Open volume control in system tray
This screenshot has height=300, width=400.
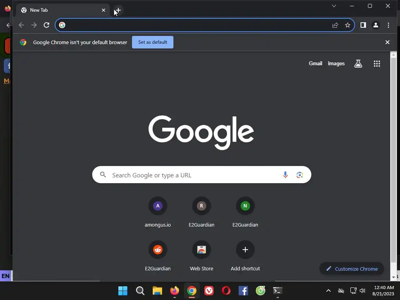(362, 291)
